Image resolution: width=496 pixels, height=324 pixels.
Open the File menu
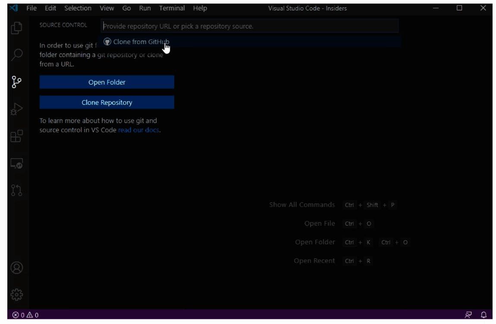[31, 8]
